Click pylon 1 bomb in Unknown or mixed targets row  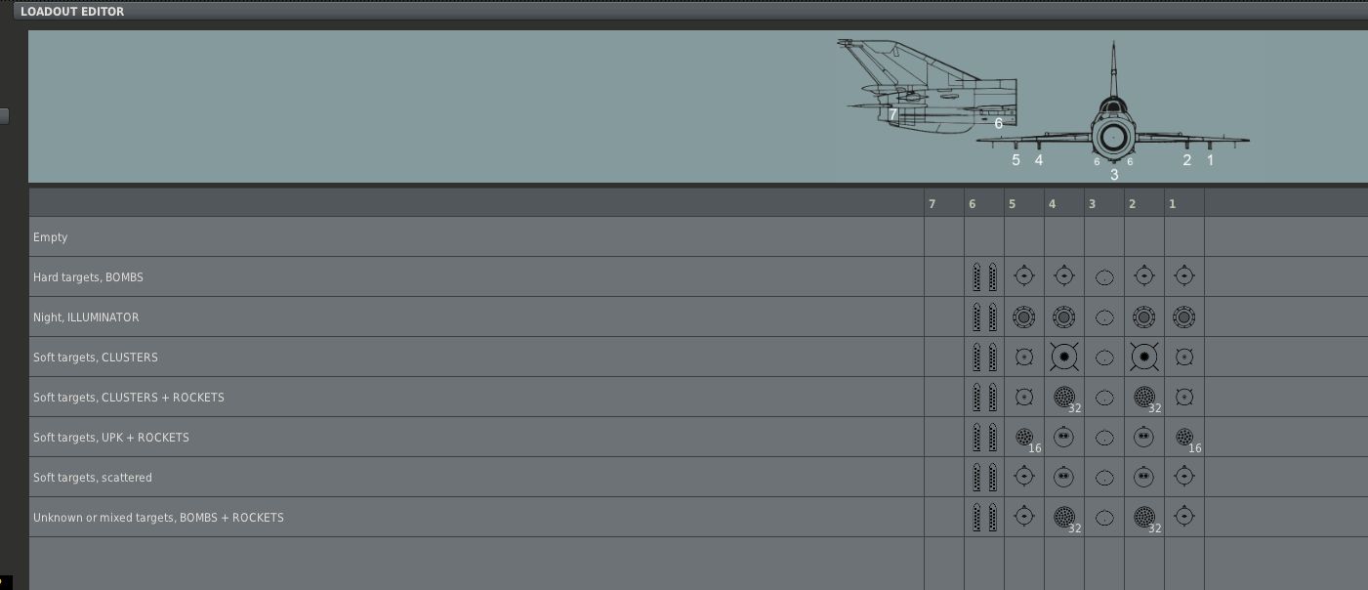1183,516
